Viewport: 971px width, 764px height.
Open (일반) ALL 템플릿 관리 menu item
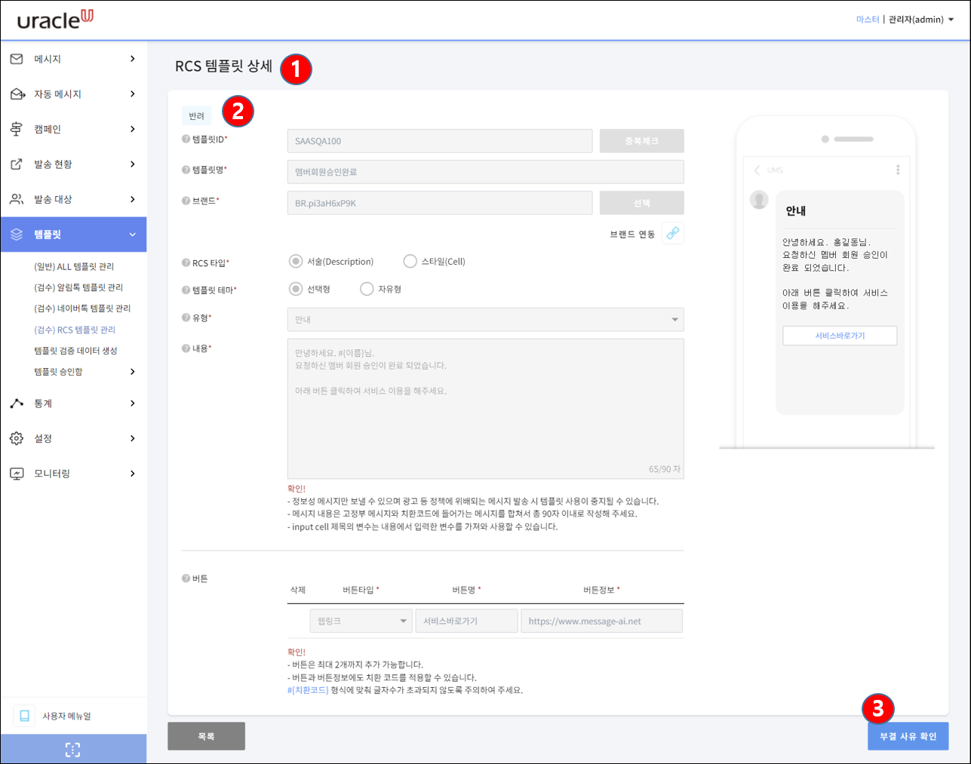click(74, 267)
